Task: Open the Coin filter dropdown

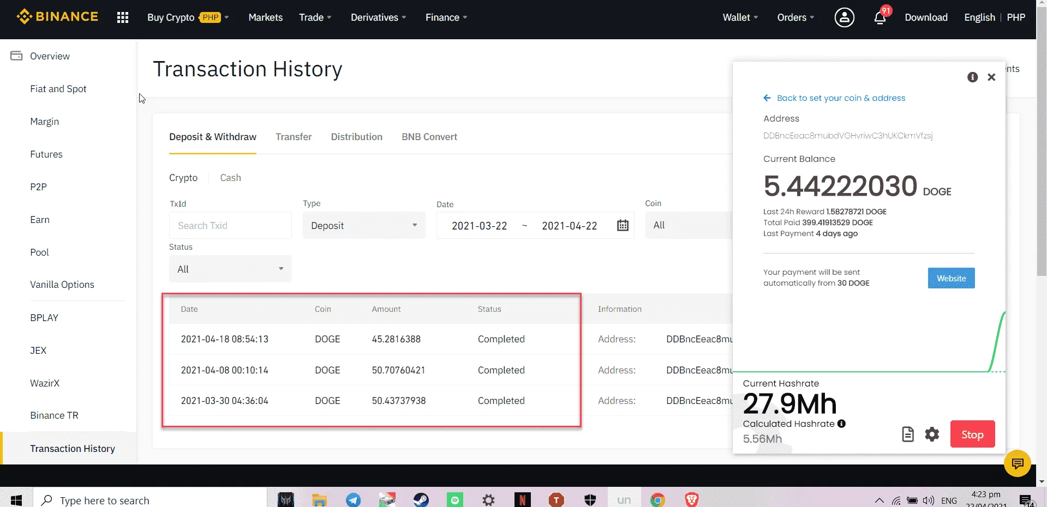Action: point(689,225)
